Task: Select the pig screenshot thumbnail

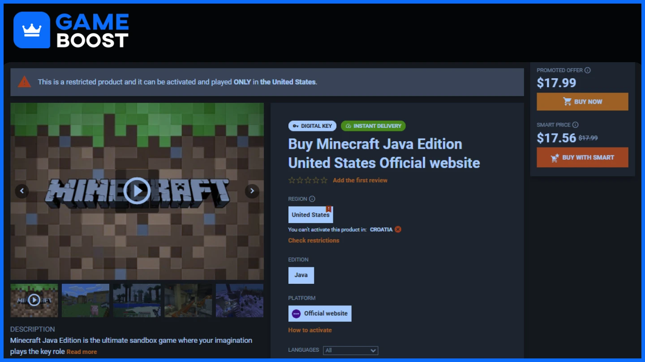Action: tap(86, 300)
